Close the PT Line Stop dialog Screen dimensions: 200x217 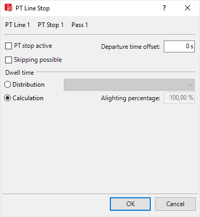[x=188, y=8]
